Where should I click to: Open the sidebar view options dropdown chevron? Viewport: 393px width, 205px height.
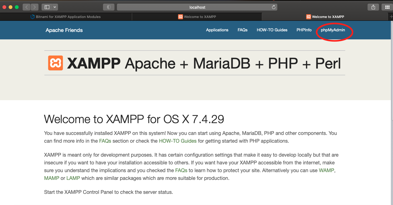(x=55, y=7)
